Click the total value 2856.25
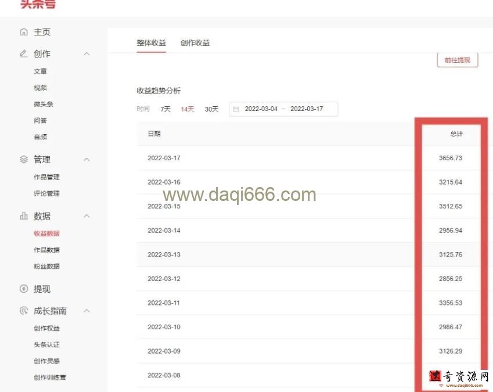 (x=451, y=279)
